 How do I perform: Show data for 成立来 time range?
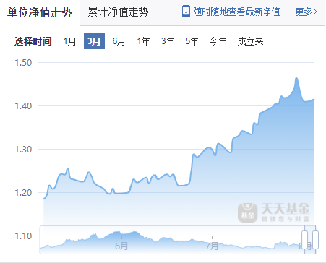(250, 41)
